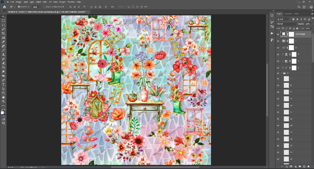Toggle the Auto-Select checkbox
Viewport: 314px width, 169px height.
[19, 7]
